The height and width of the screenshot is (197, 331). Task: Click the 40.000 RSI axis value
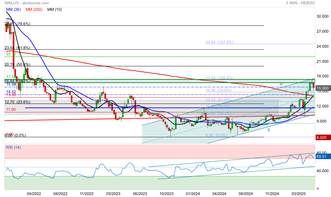[323, 171]
